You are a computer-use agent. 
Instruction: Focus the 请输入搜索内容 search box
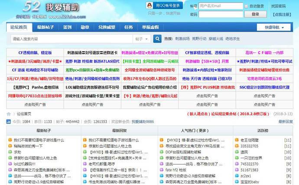(x=71, y=39)
